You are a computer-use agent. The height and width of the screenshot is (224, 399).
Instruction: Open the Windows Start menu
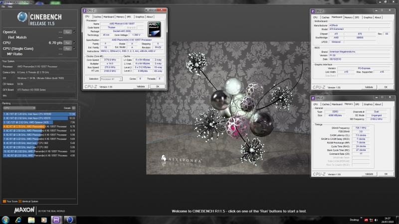pos(5,219)
